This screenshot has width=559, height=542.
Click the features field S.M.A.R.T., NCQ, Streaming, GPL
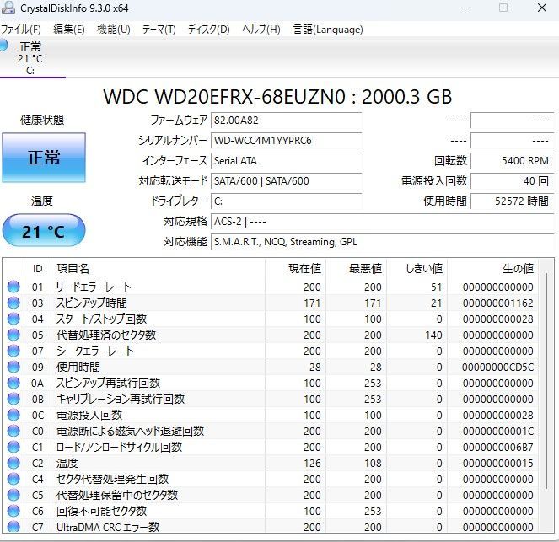pos(383,242)
